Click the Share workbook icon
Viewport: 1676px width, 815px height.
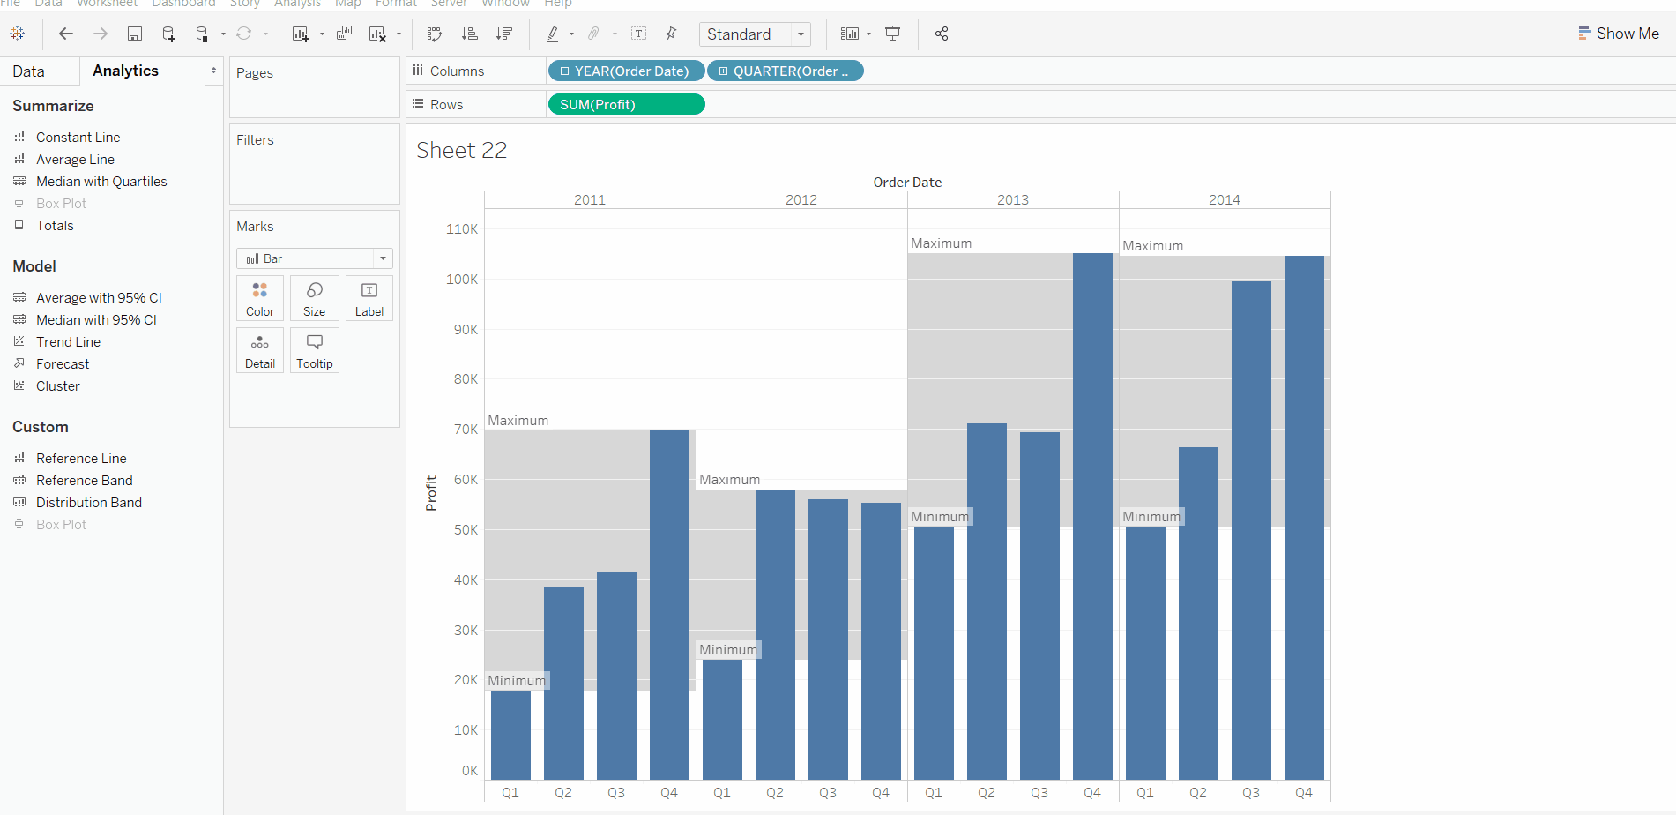pos(942,34)
